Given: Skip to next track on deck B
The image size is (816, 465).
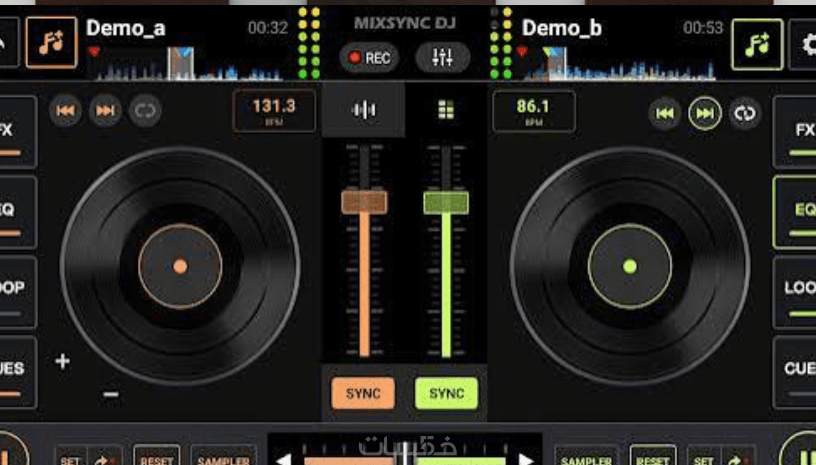Looking at the screenshot, I should [x=705, y=114].
